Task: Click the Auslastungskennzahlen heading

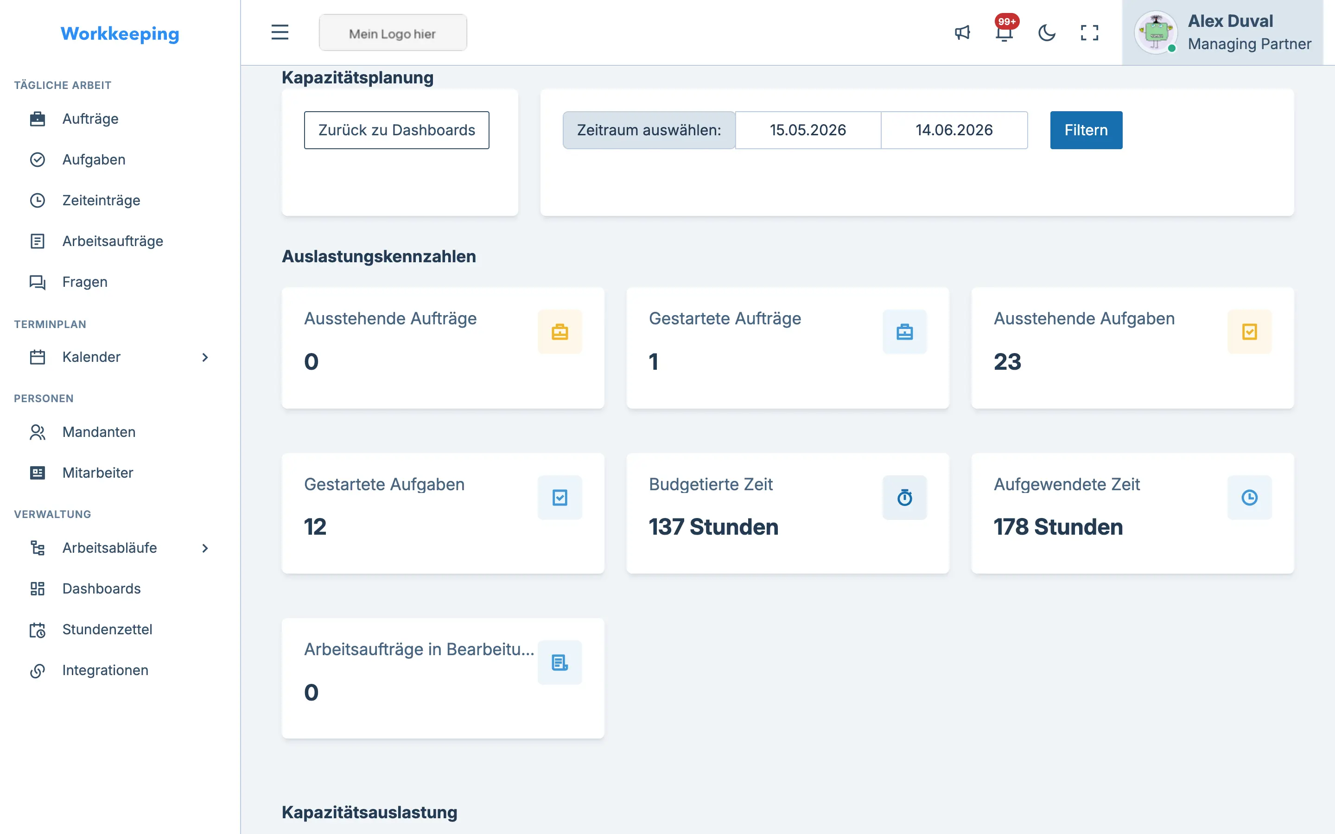Action: (378, 257)
